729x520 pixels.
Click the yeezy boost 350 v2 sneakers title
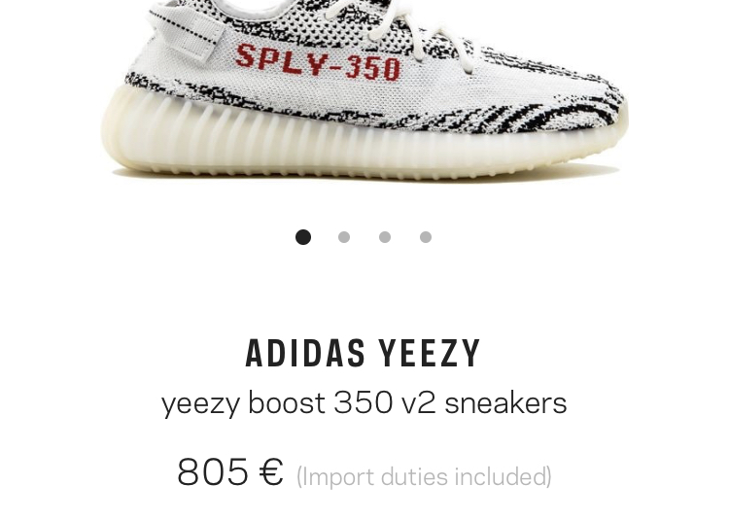(364, 403)
